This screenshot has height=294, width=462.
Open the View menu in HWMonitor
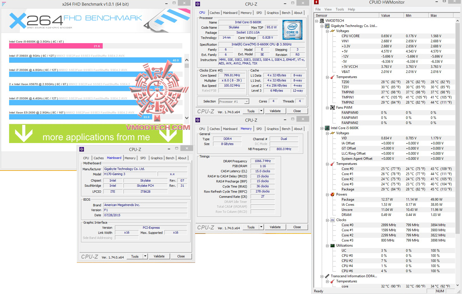click(x=328, y=9)
